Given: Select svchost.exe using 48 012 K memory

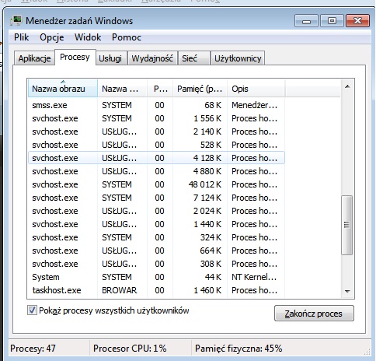Looking at the screenshot, I should [156, 184].
